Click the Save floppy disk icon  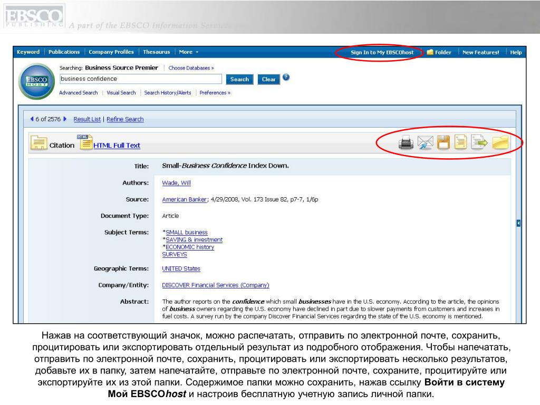pyautogui.click(x=443, y=142)
